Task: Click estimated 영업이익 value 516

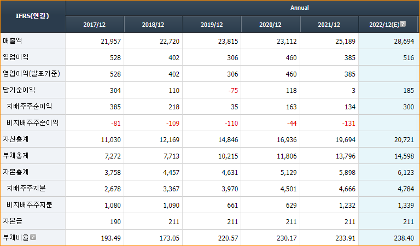Action: (x=409, y=58)
